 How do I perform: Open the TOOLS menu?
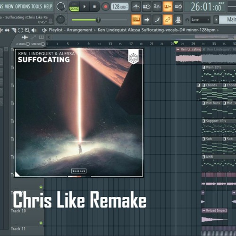pyautogui.click(x=37, y=7)
